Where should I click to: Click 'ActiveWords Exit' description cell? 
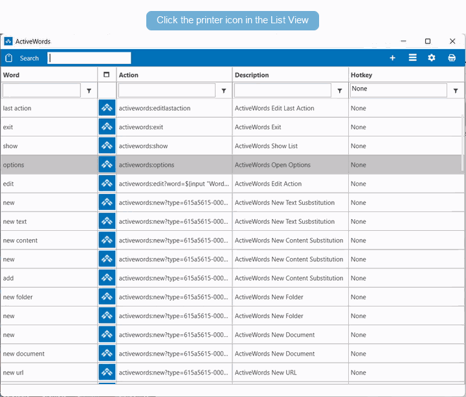point(290,127)
